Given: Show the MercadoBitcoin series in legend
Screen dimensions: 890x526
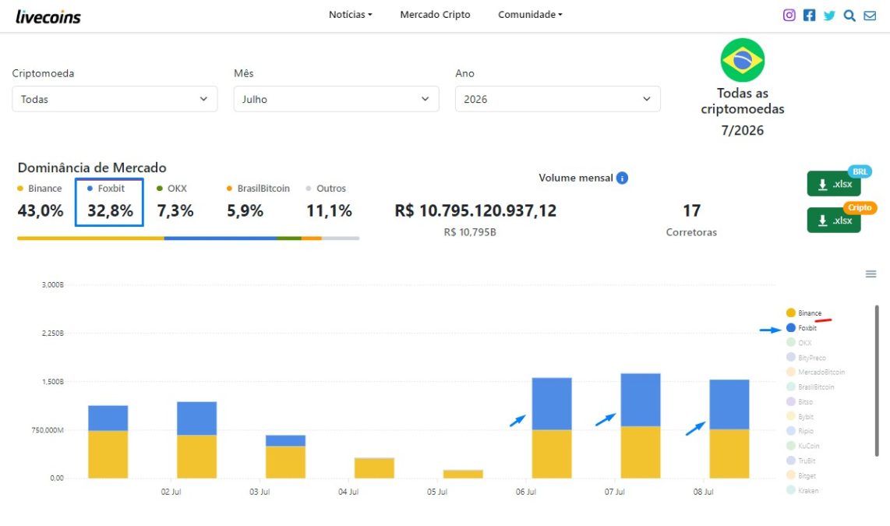Looking at the screenshot, I should (816, 372).
